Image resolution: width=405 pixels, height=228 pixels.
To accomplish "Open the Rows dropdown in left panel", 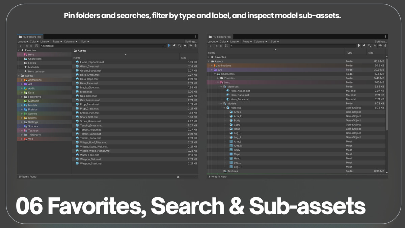I will coord(57,42).
